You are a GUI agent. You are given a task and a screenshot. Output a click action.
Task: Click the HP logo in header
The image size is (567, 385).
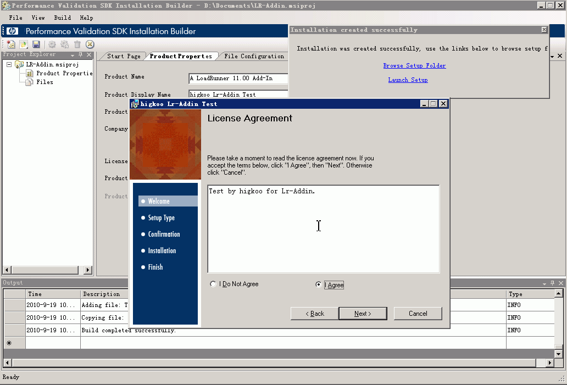[x=12, y=31]
